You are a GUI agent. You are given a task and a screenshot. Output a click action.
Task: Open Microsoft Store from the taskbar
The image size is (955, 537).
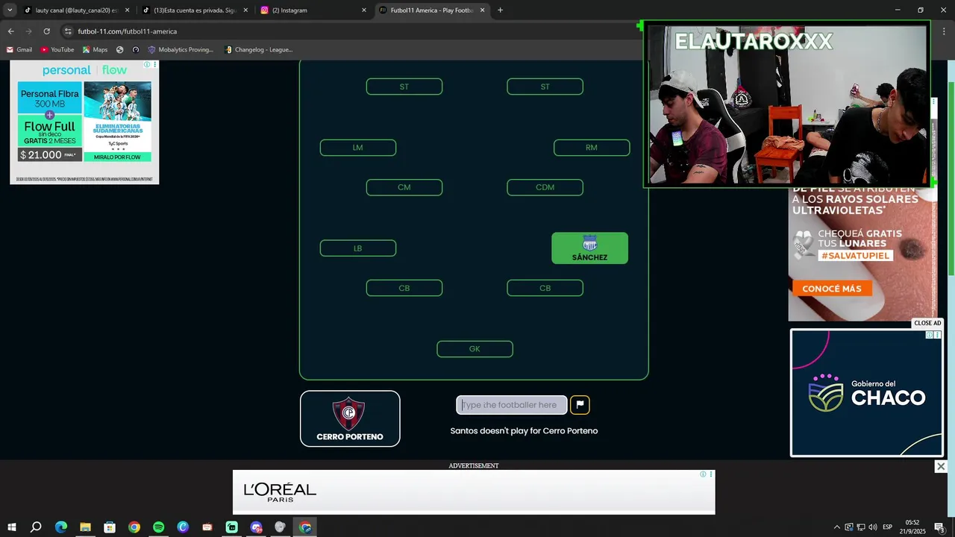(110, 527)
